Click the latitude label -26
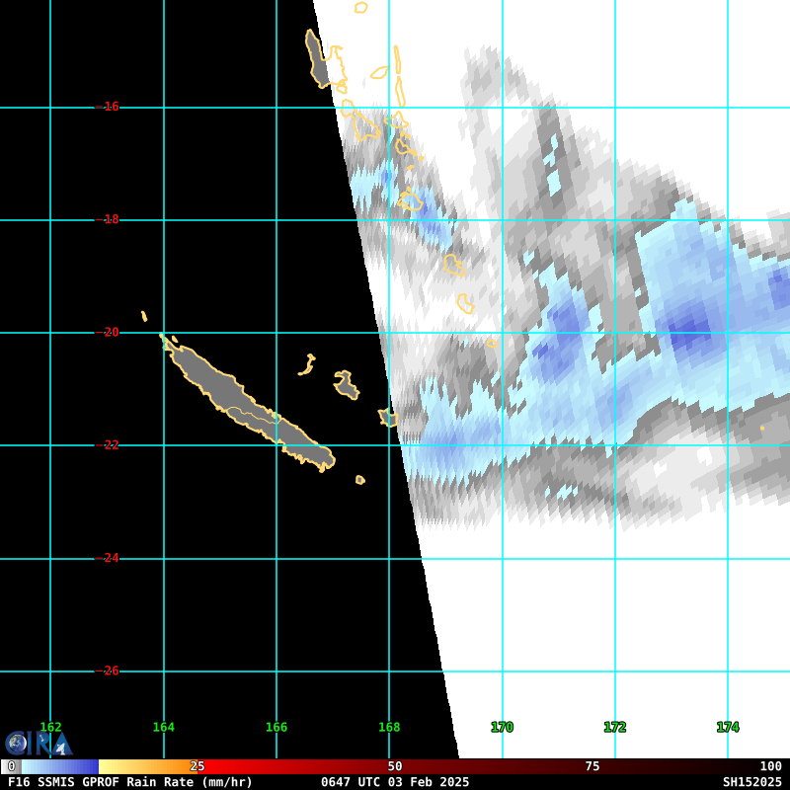Screen dimensions: 790x790 pos(108,671)
